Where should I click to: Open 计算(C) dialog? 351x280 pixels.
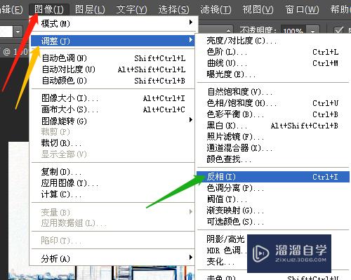click(113, 194)
